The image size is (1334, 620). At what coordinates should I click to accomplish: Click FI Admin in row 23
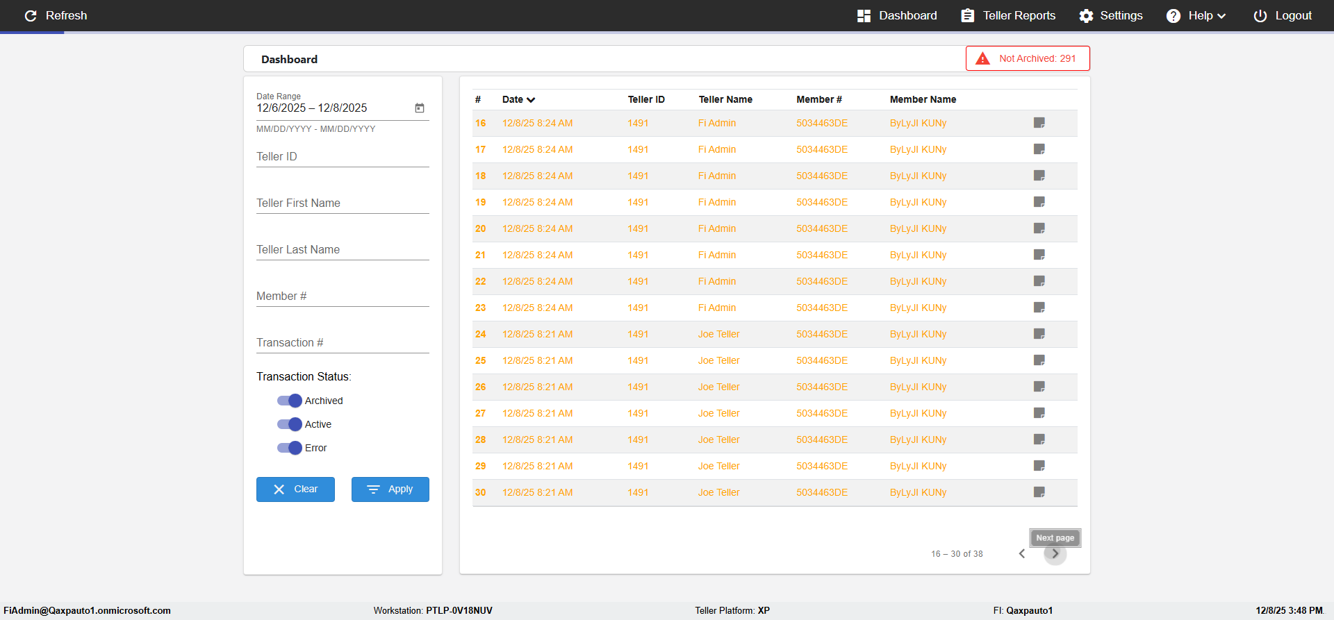[x=717, y=308]
